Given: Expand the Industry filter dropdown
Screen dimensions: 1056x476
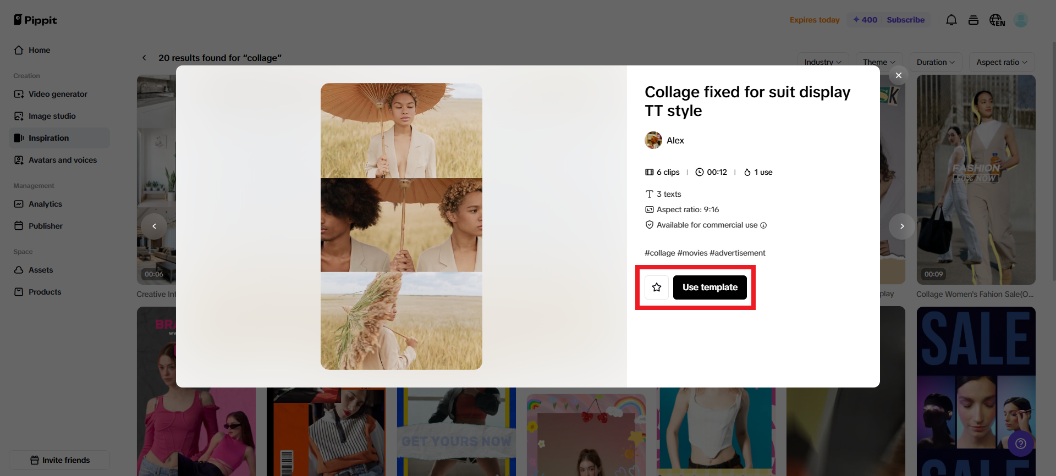Looking at the screenshot, I should point(822,62).
